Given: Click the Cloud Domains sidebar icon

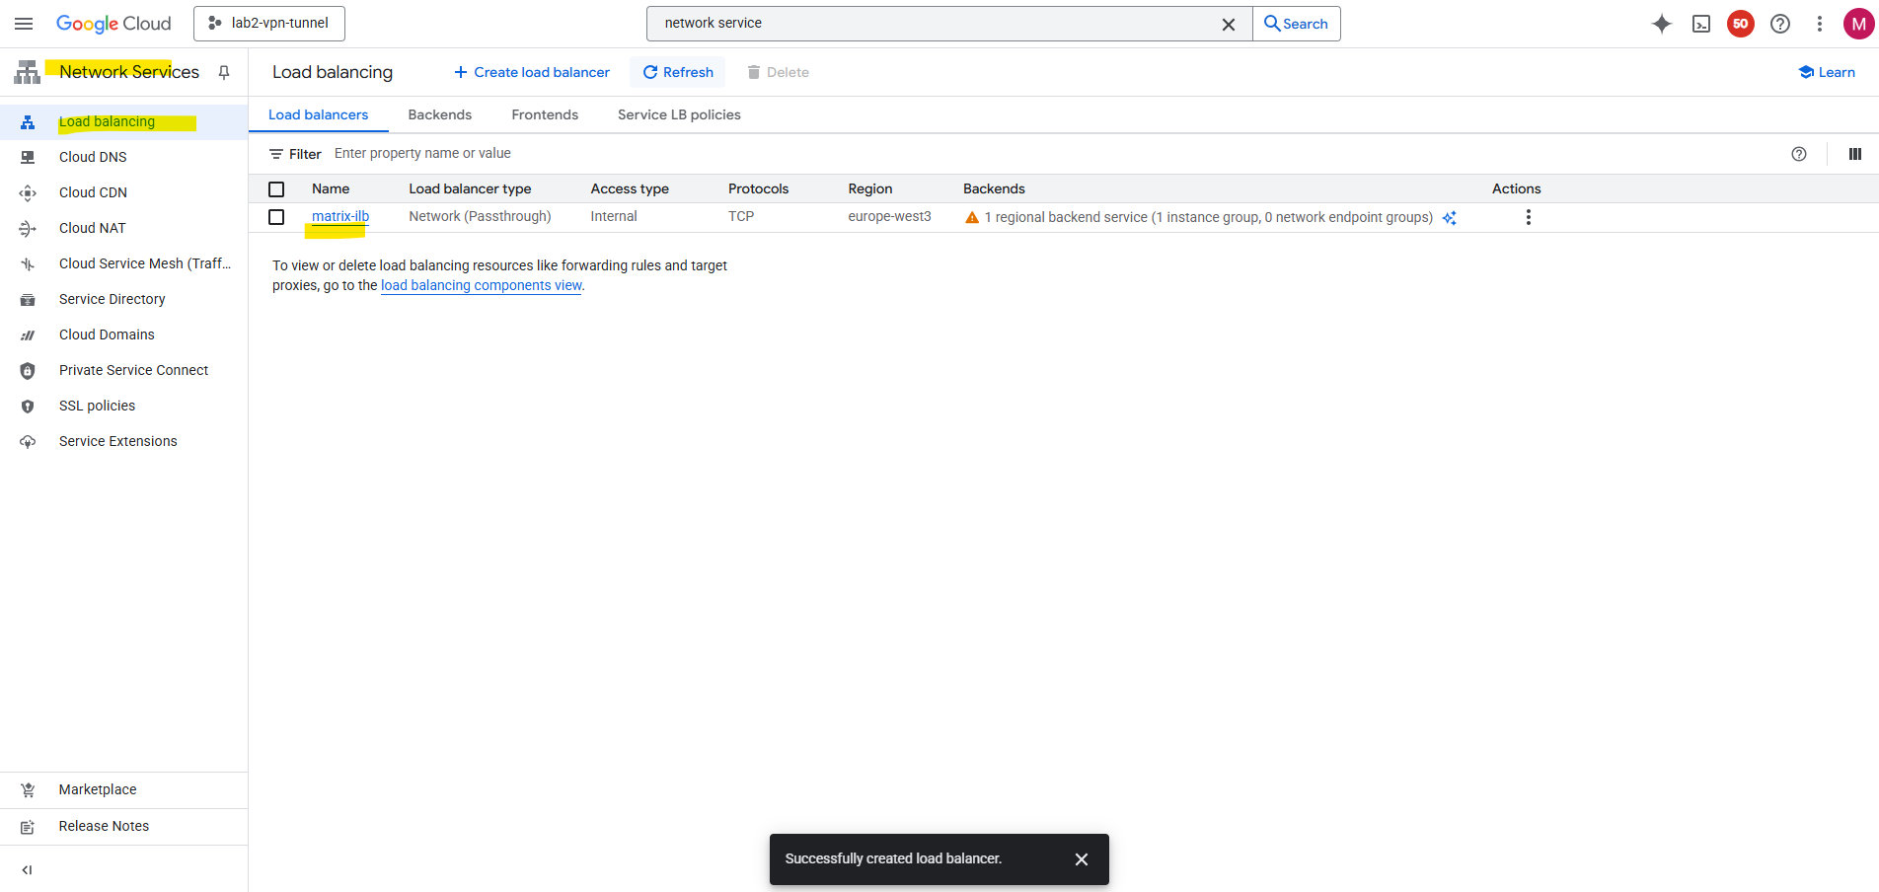Looking at the screenshot, I should click(28, 335).
